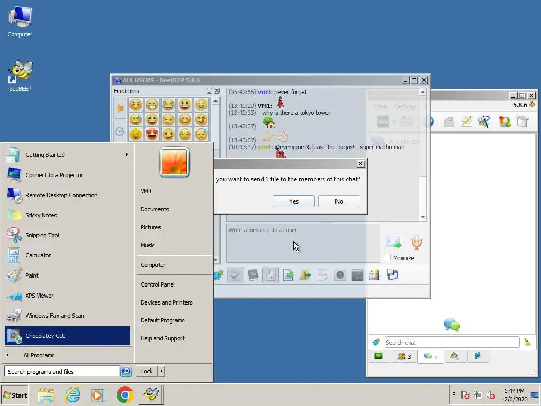Viewport: 541px width, 406px height.
Task: Click the code snippet icon in chat toolbar
Action: click(323, 275)
